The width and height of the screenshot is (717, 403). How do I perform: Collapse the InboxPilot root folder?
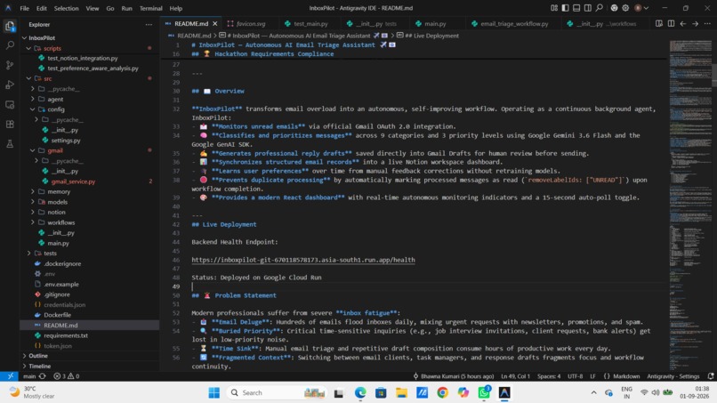pos(25,38)
